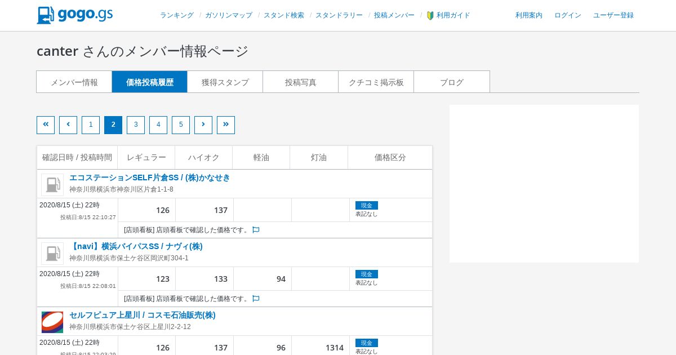Open 利用ガイド link
Image resolution: width=676 pixels, height=355 pixels.
[453, 15]
